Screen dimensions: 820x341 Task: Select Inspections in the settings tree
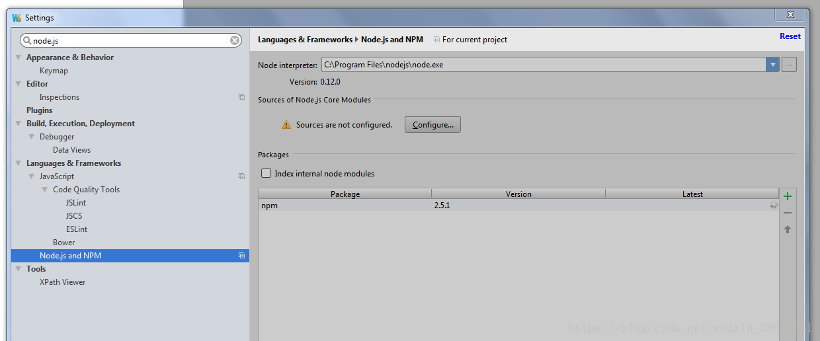click(59, 97)
